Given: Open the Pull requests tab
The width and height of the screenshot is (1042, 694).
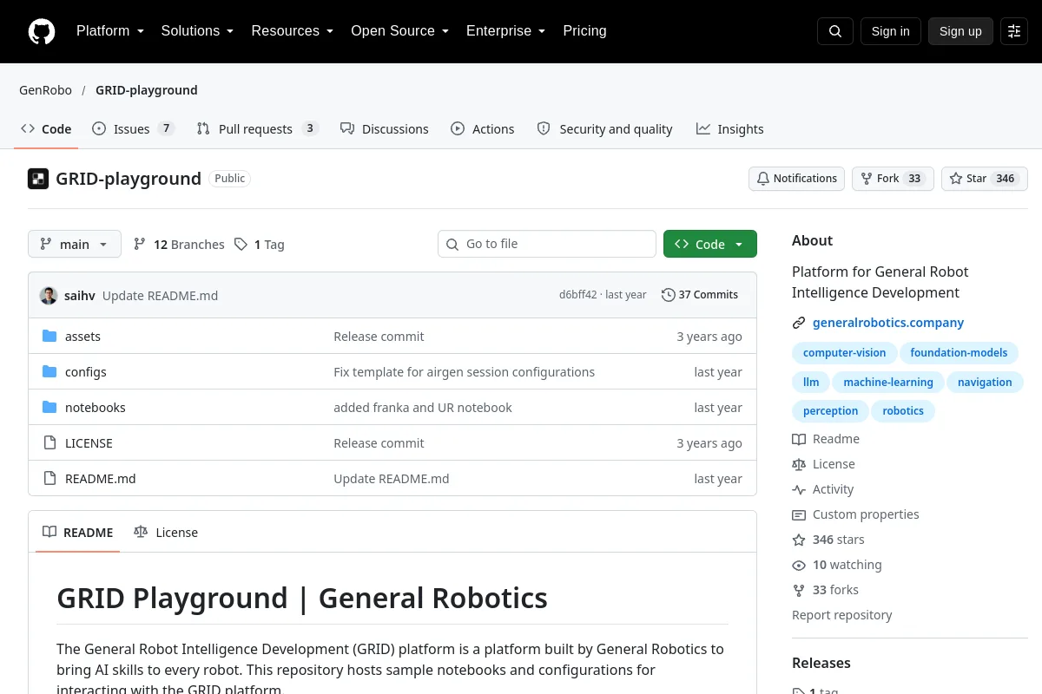Looking at the screenshot, I should 257,128.
